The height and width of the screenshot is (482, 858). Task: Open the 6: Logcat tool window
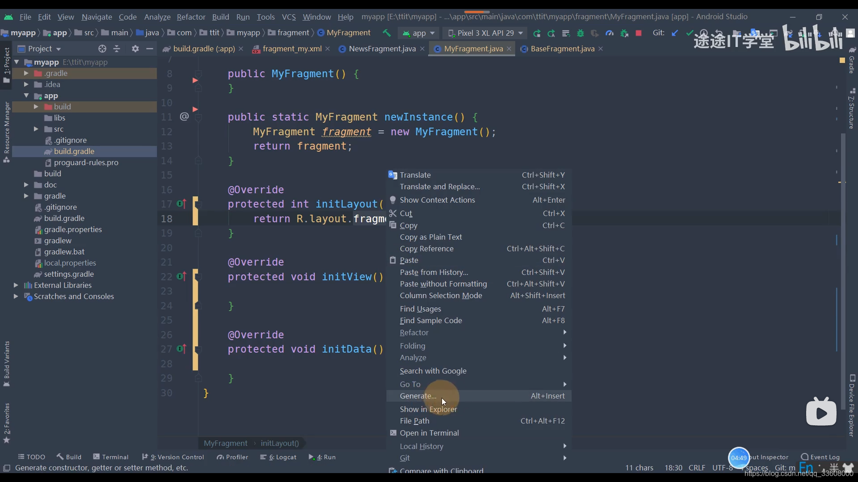(x=278, y=457)
